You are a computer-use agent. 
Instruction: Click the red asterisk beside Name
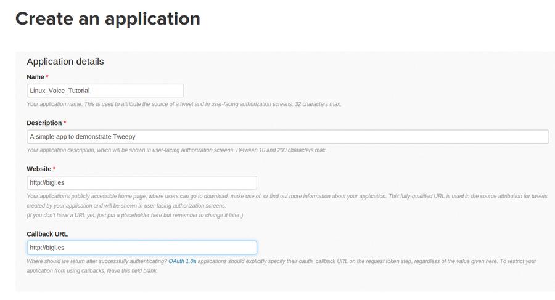(x=47, y=76)
